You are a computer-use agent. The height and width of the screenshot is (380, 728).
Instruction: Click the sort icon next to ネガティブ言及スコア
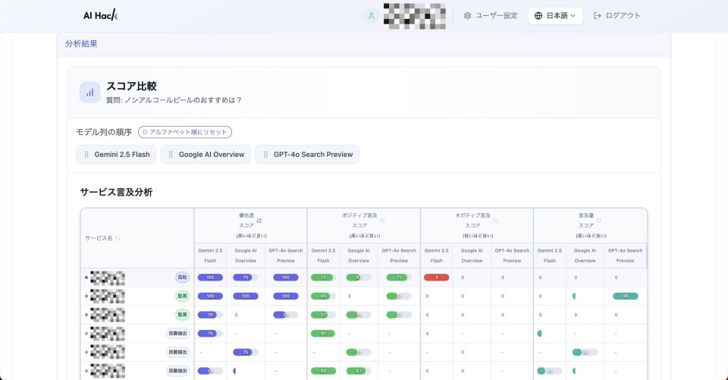pos(496,221)
